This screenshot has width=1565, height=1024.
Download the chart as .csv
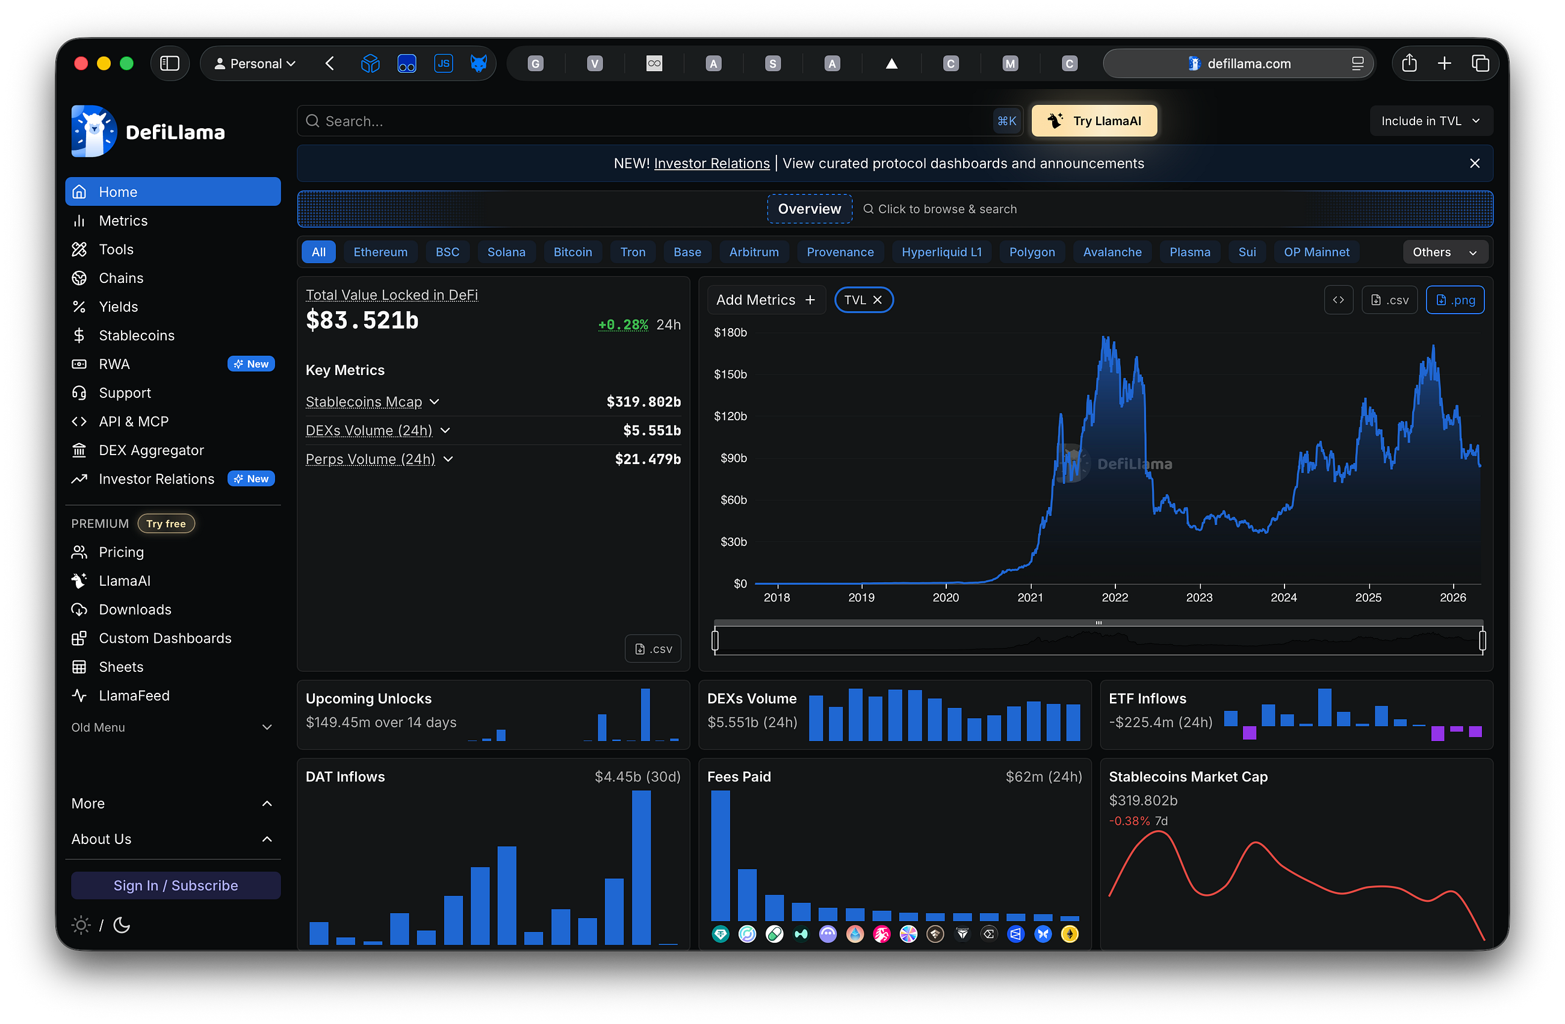click(x=1389, y=300)
